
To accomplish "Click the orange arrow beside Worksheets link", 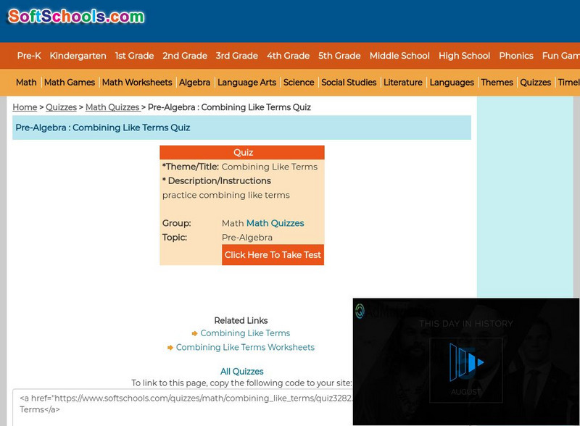I will click(x=170, y=348).
